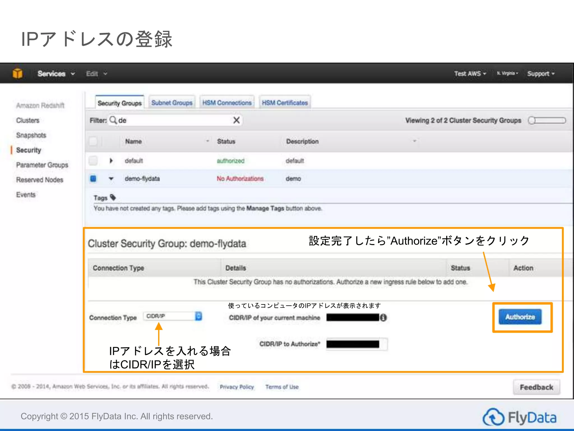Image resolution: width=574 pixels, height=431 pixels.
Task: Click the magnifier icon in the filter box
Action: pos(113,120)
